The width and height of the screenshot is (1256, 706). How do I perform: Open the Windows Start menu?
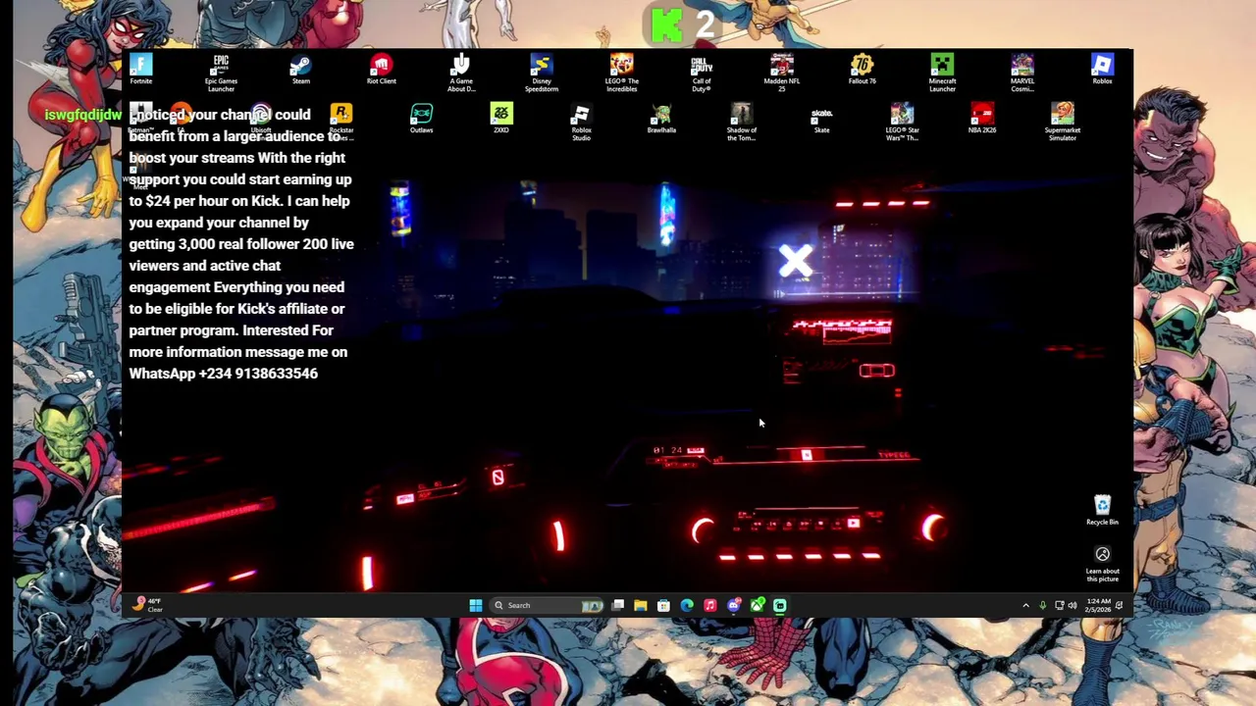click(476, 605)
